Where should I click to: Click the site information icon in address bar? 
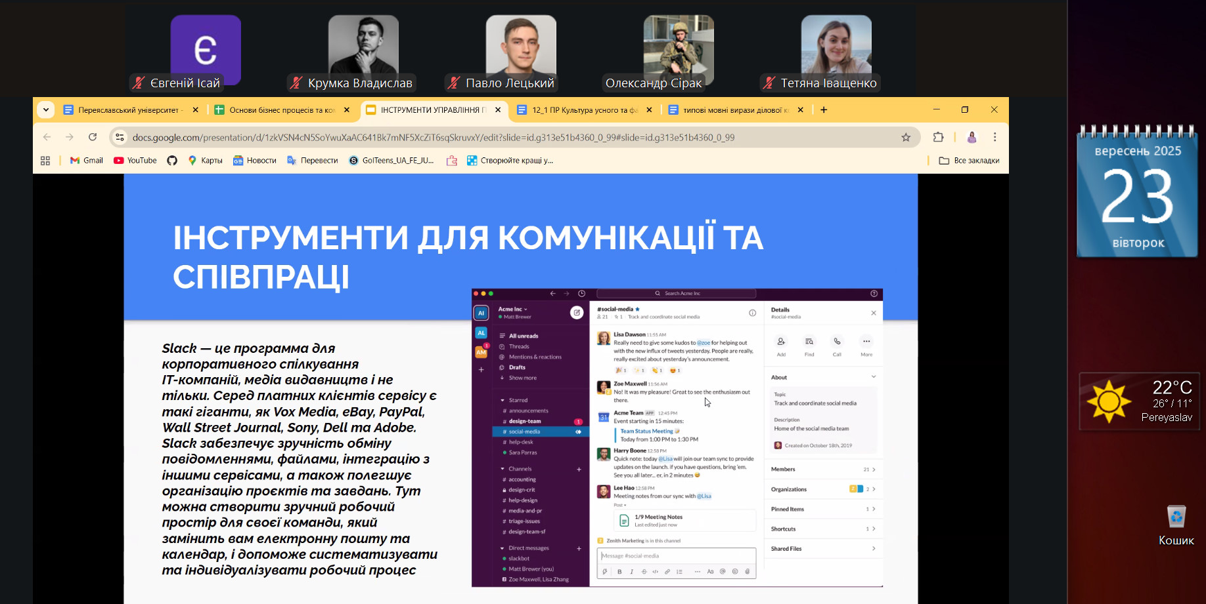(120, 137)
